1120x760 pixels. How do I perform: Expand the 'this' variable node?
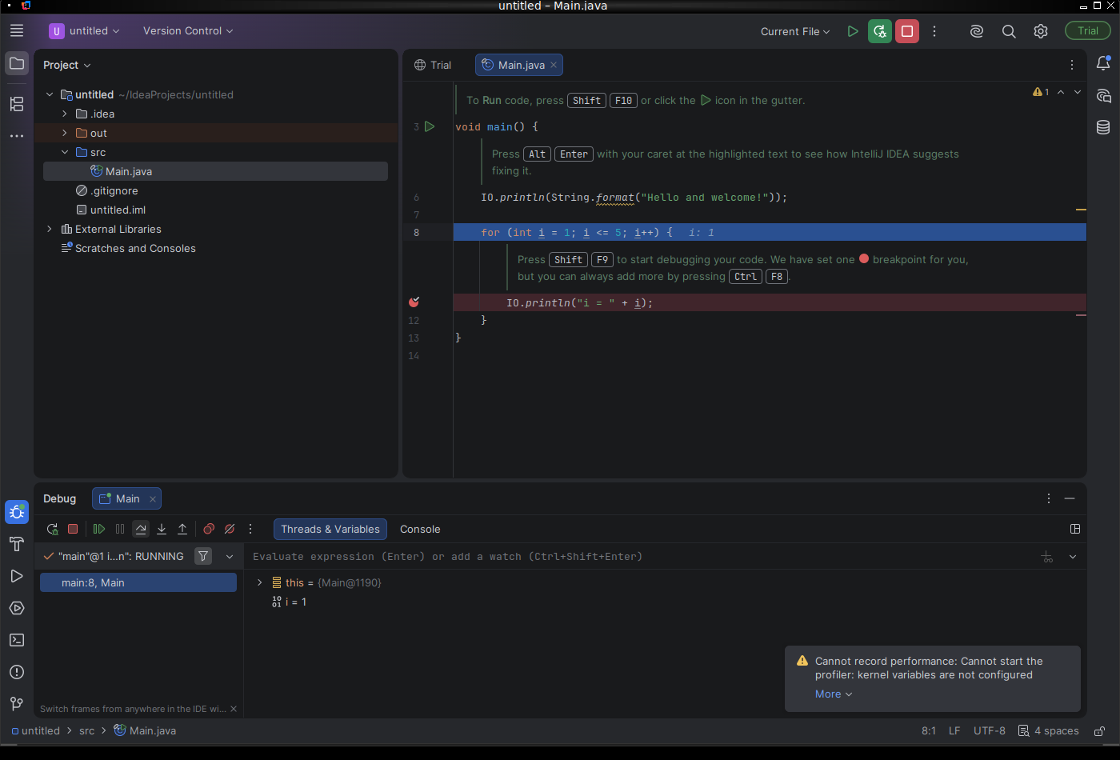260,582
